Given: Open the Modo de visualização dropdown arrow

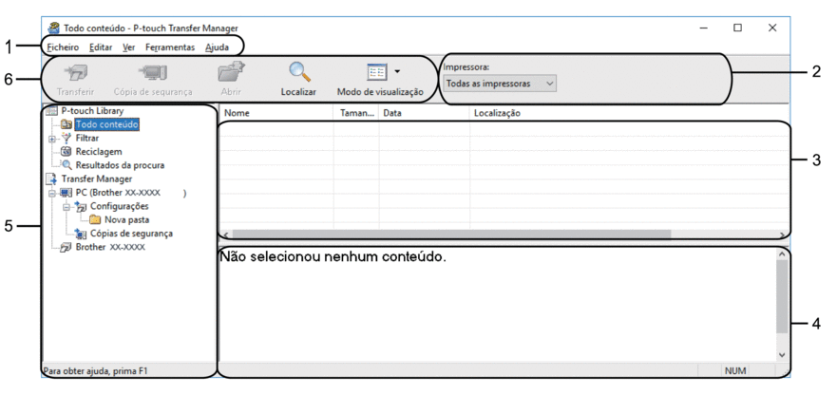Looking at the screenshot, I should coord(397,71).
